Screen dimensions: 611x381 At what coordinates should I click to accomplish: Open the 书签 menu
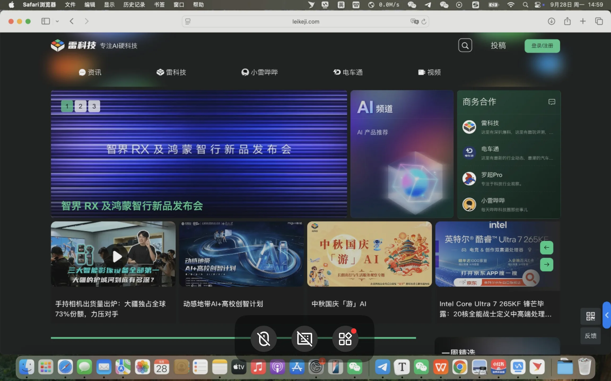tap(159, 5)
